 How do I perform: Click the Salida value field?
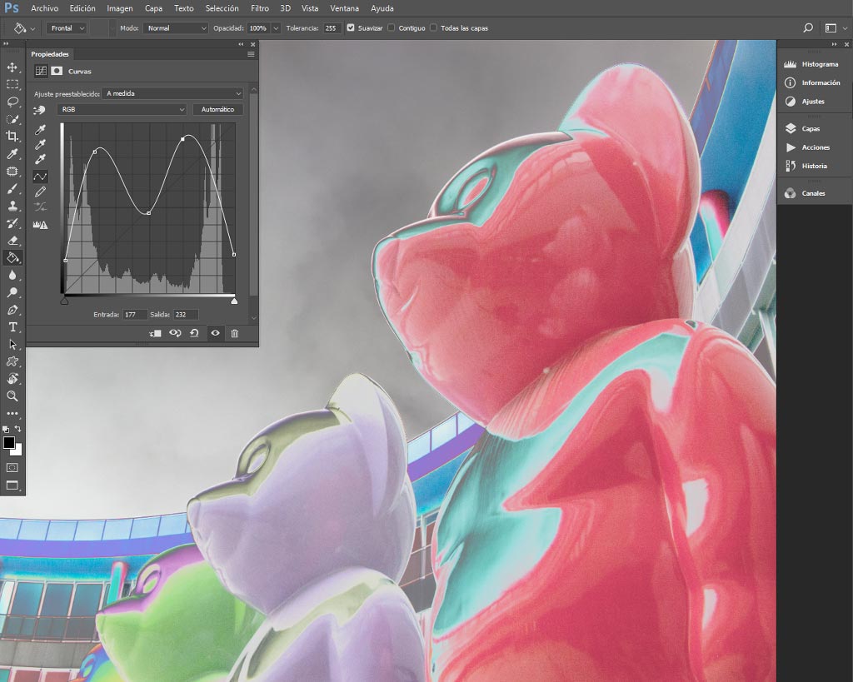coord(186,314)
